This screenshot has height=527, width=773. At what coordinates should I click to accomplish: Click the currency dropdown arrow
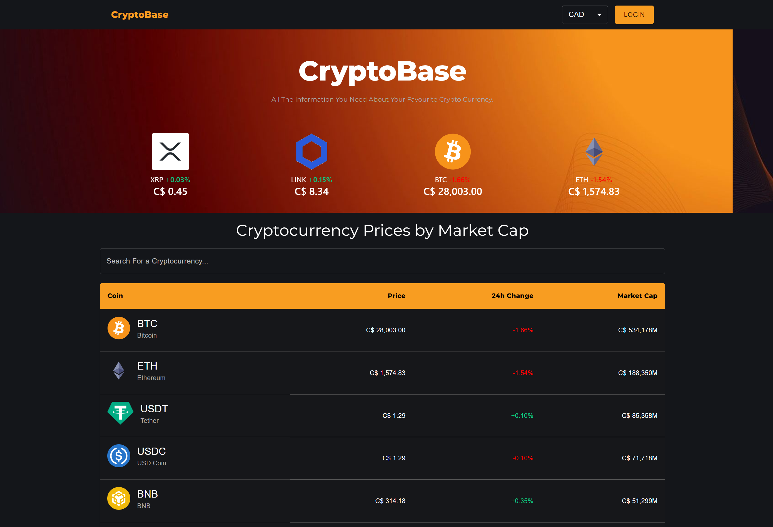599,15
